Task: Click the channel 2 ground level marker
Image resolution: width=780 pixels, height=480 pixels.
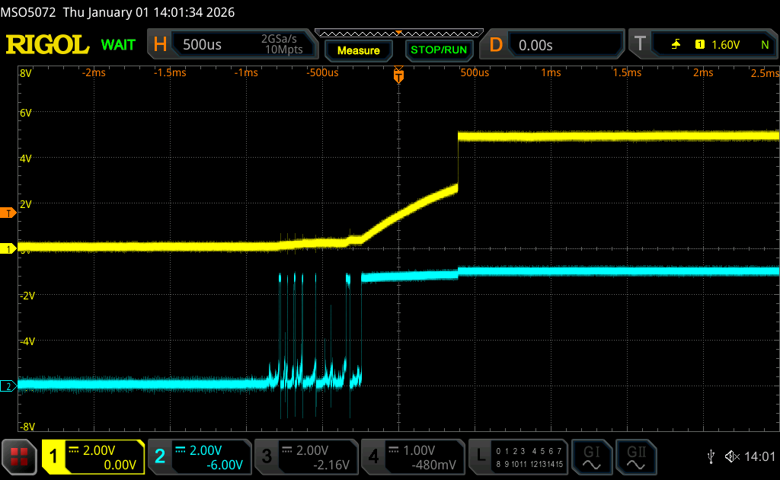Action: tap(9, 386)
